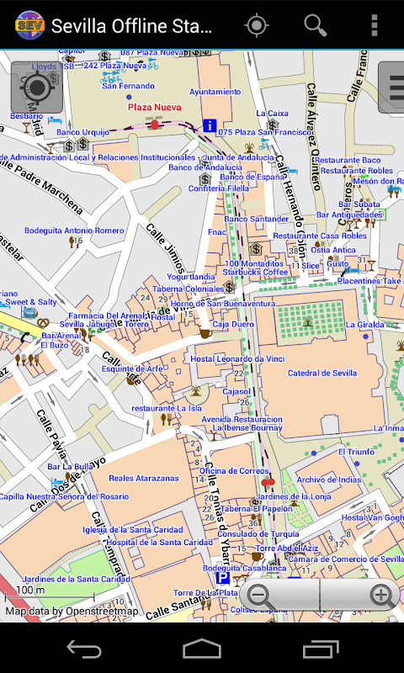This screenshot has width=404, height=673.
Task: Select the Starbucks Coffee label
Action: pos(255,273)
